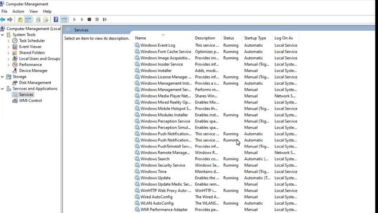Click the Forward arrow in toolbar

(x=10, y=20)
